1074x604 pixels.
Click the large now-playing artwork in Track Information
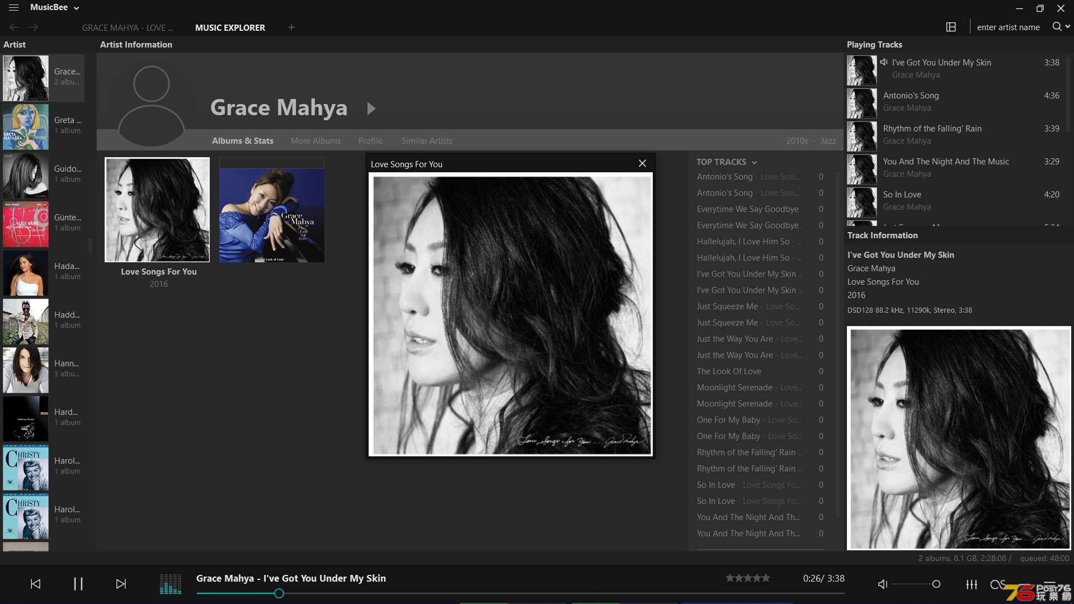959,438
